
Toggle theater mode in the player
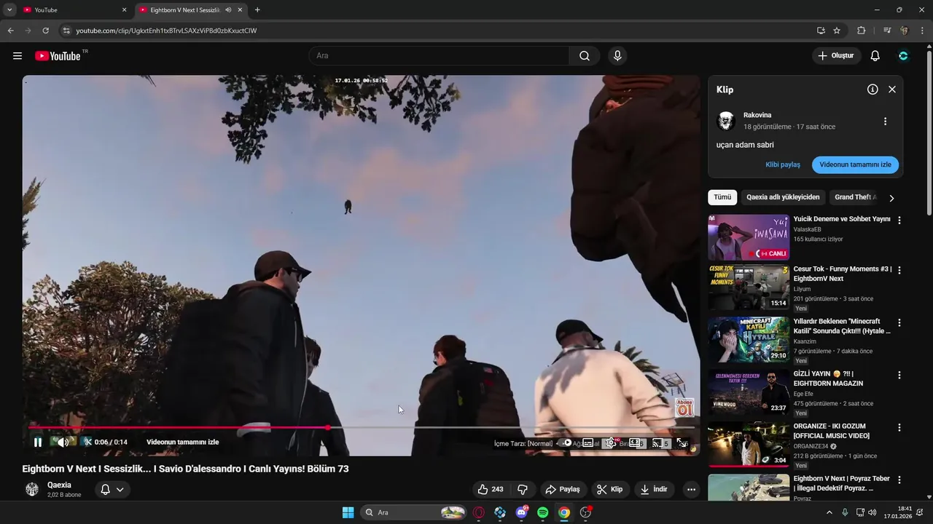[x=634, y=442]
